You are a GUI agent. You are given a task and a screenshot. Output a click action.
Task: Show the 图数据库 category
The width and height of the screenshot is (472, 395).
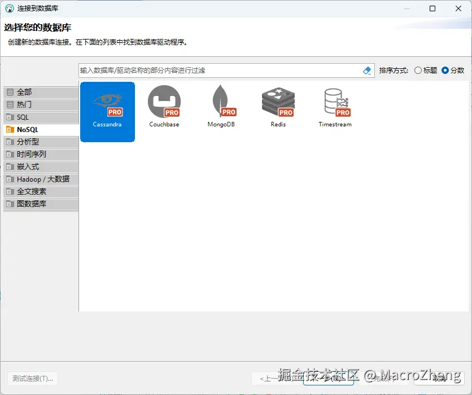pos(41,204)
